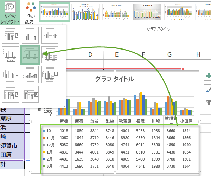211x176 pixels.
Task: Choose third-row middle layout with touching bars
Action: tap(30, 74)
